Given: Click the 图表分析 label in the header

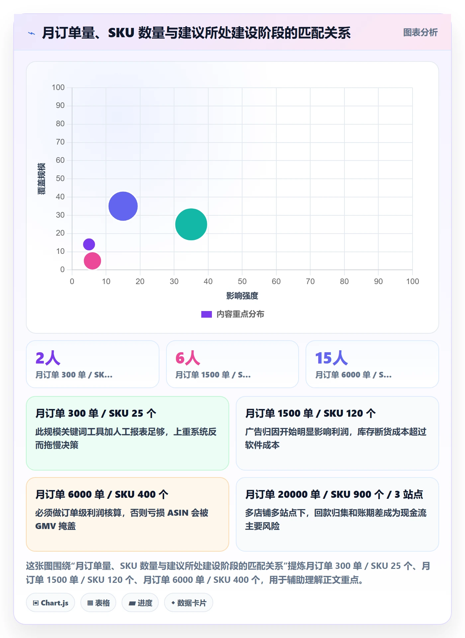Looking at the screenshot, I should 420,33.
